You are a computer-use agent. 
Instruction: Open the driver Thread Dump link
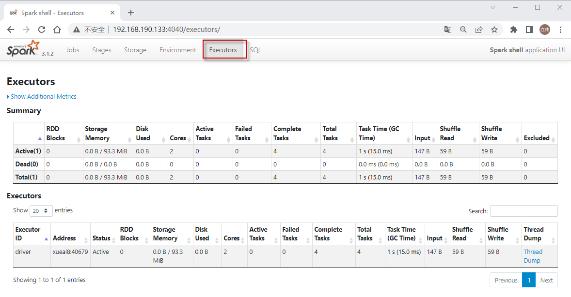point(533,256)
